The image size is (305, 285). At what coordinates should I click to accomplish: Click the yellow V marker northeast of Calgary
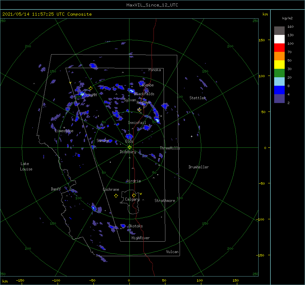coord(141,194)
